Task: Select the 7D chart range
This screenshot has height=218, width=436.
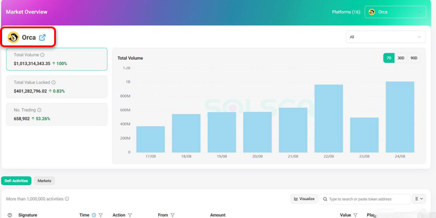Action: point(389,58)
